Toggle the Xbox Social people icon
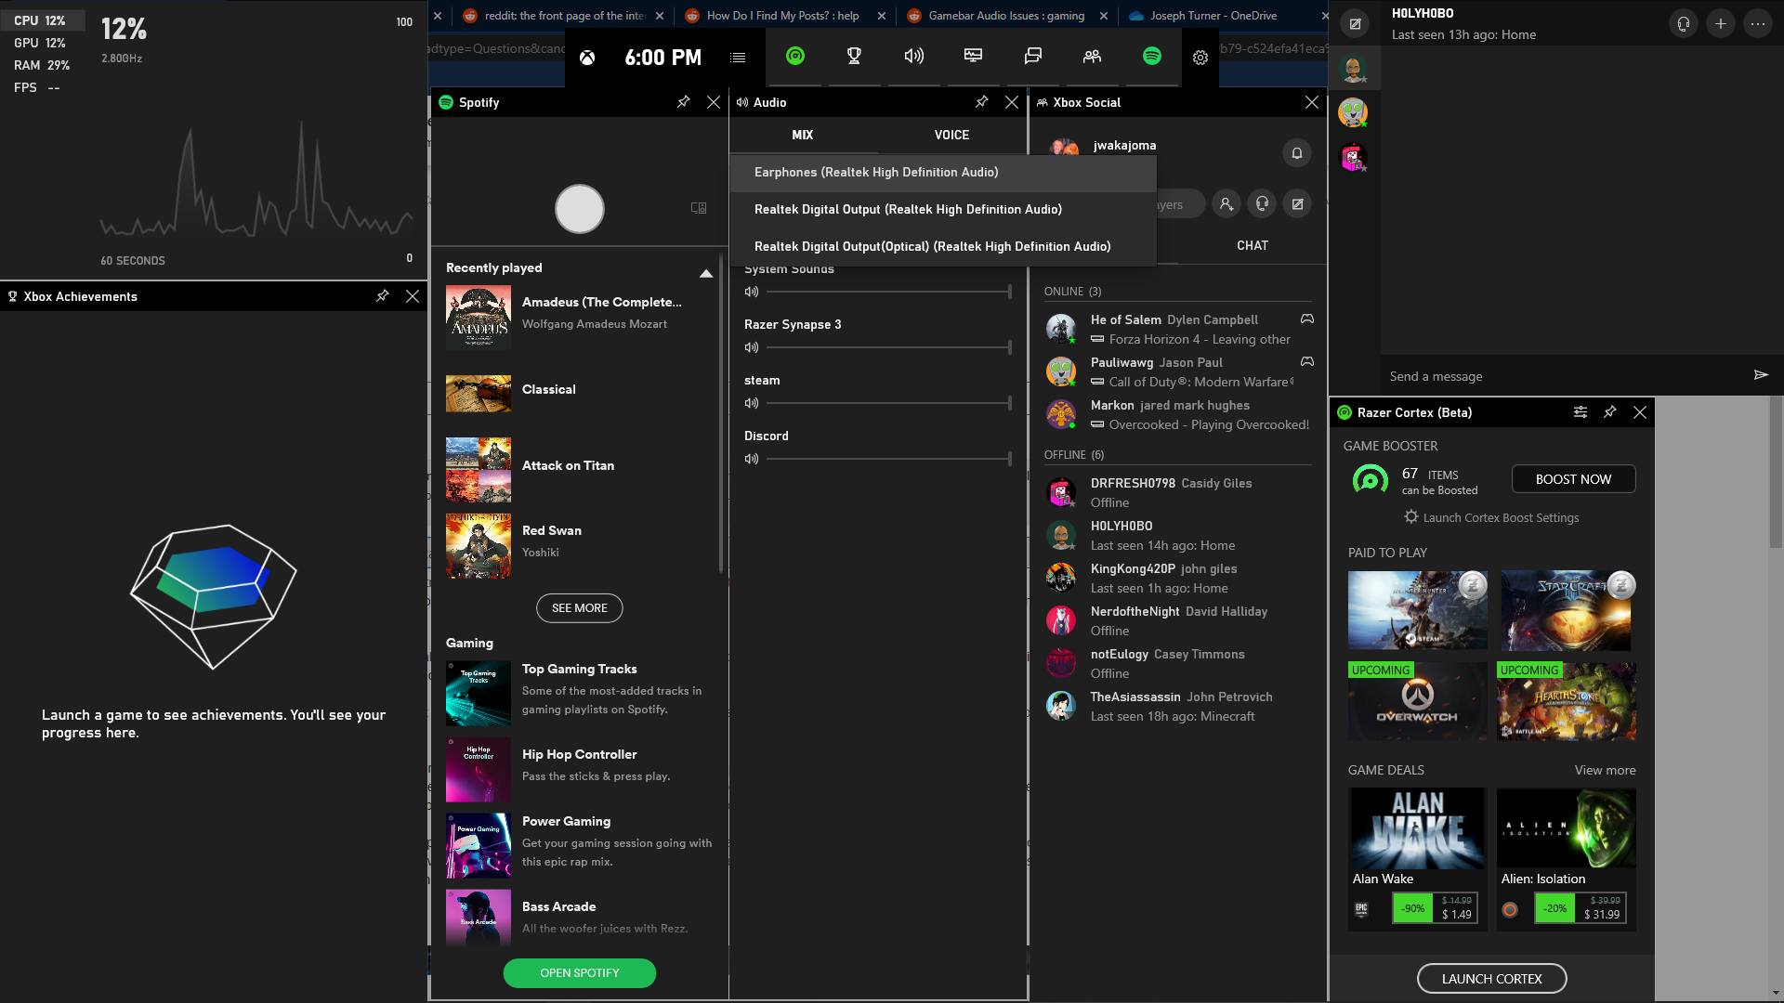Image resolution: width=1784 pixels, height=1003 pixels. (x=1092, y=57)
